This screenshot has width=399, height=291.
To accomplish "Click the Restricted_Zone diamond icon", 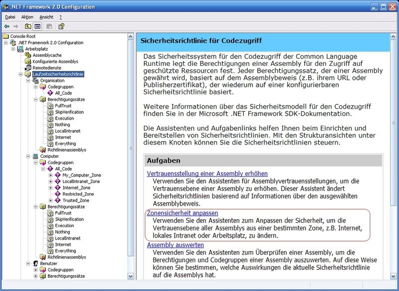I will 58,194.
